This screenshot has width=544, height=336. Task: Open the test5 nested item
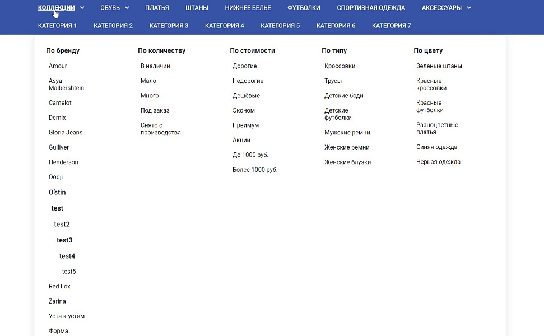pos(69,272)
